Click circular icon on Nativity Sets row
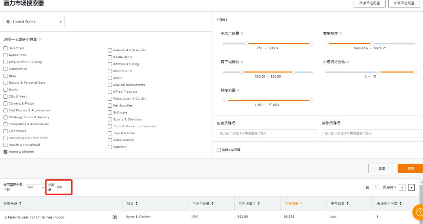 point(115,217)
